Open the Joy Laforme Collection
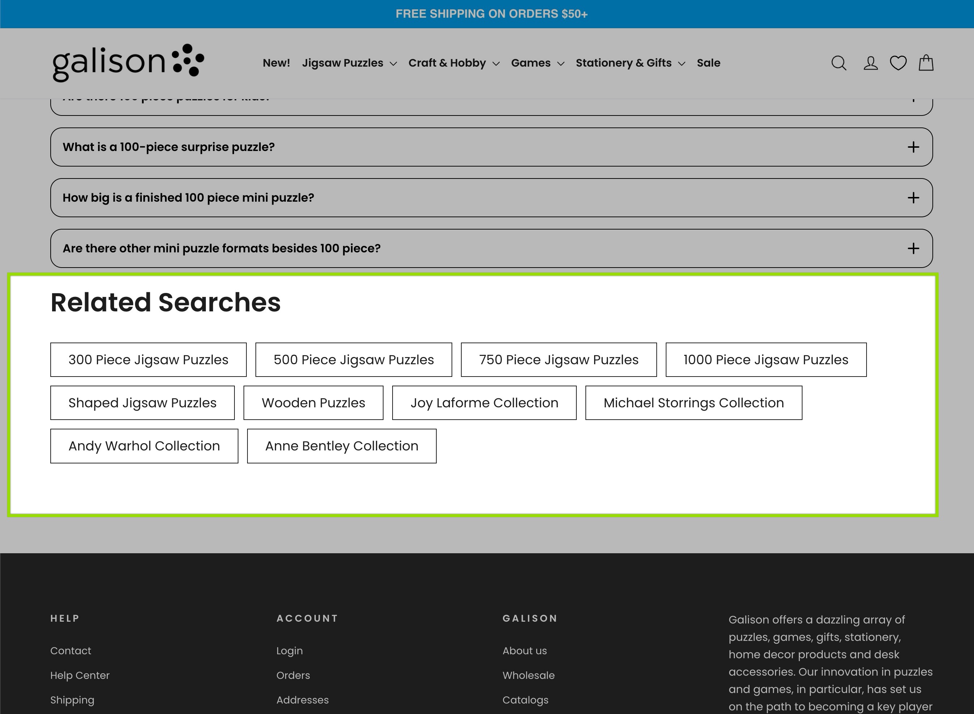Screen dimensions: 974x714 pos(484,403)
